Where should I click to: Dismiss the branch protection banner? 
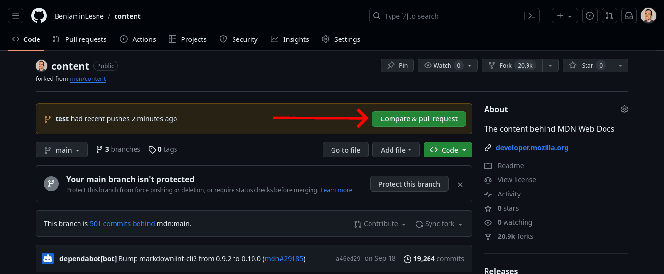460,184
